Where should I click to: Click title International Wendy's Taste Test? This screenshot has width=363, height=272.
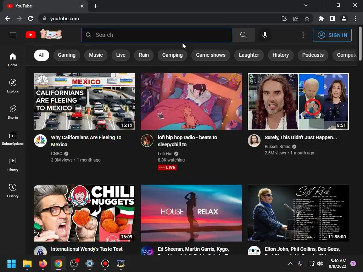click(x=87, y=249)
